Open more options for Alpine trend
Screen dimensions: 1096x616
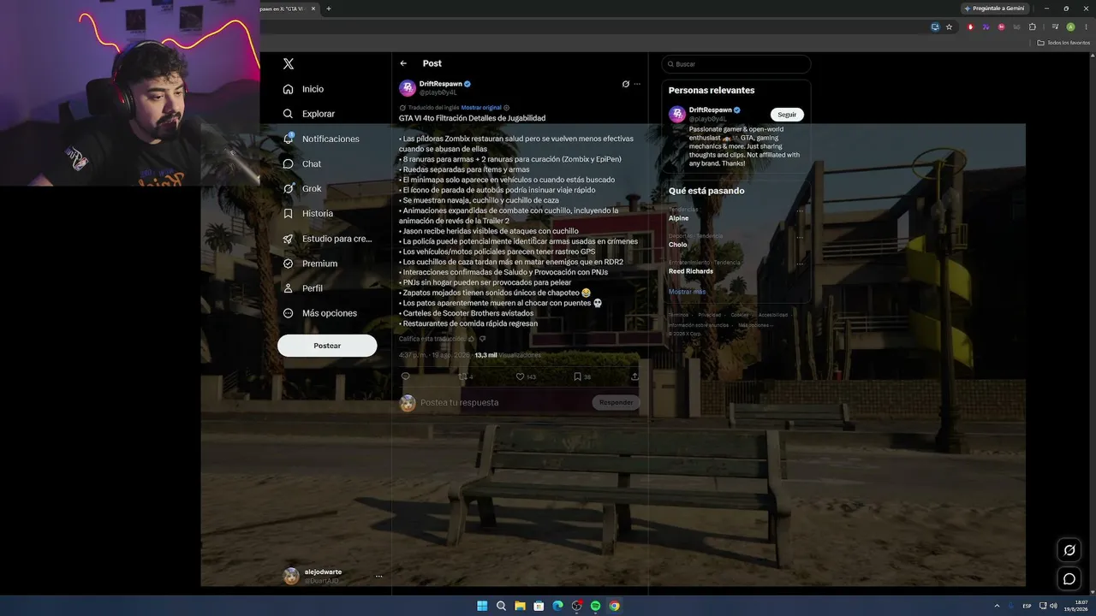coord(800,210)
